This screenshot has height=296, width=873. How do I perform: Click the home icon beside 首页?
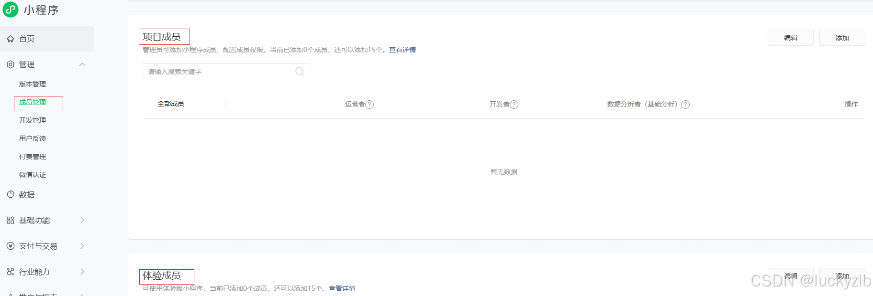[x=11, y=39]
